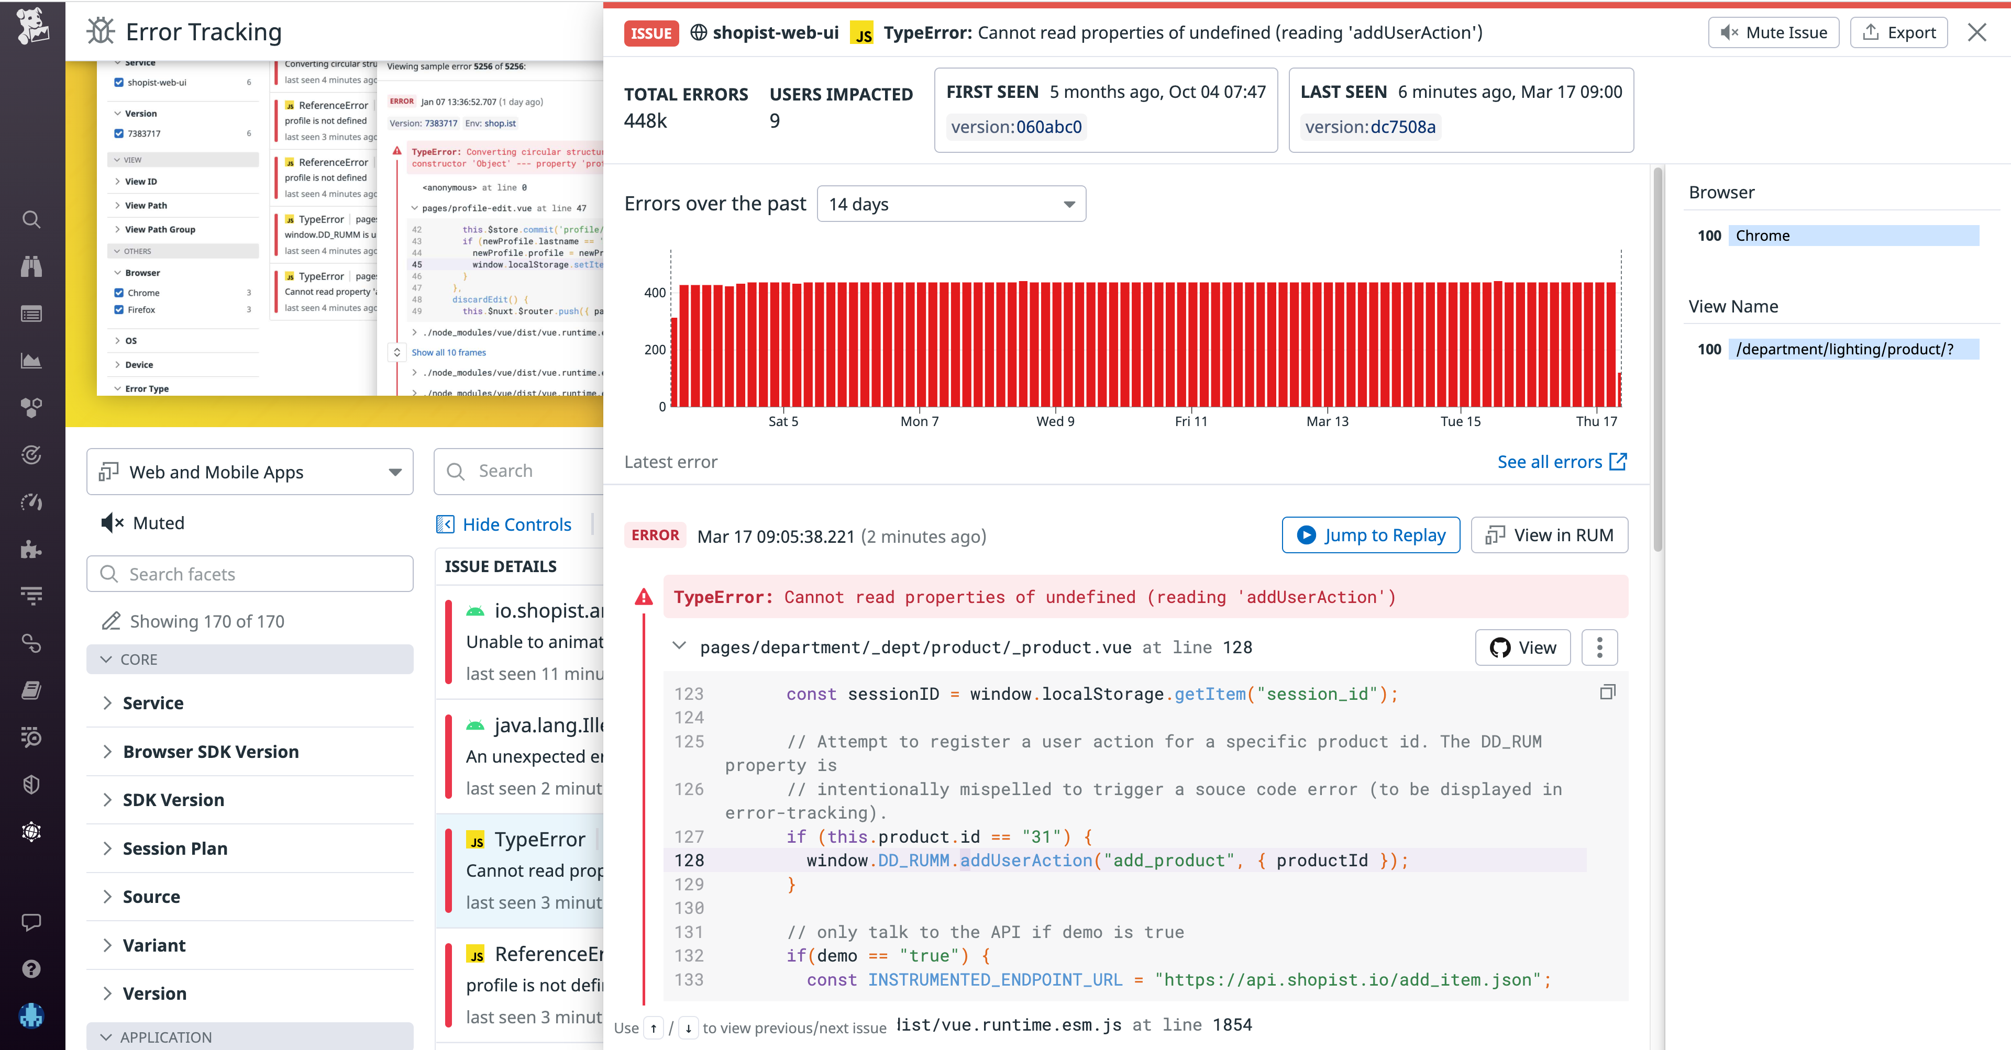
Task: Expand the View Path facet
Action: [x=145, y=205]
